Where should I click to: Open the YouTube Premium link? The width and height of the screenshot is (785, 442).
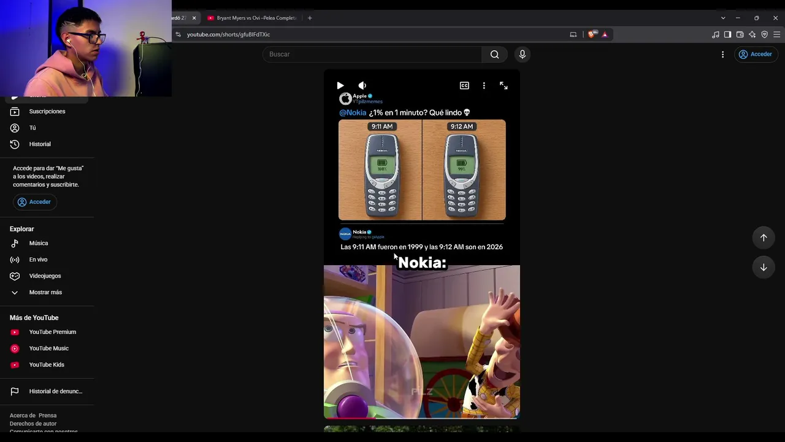click(47, 332)
